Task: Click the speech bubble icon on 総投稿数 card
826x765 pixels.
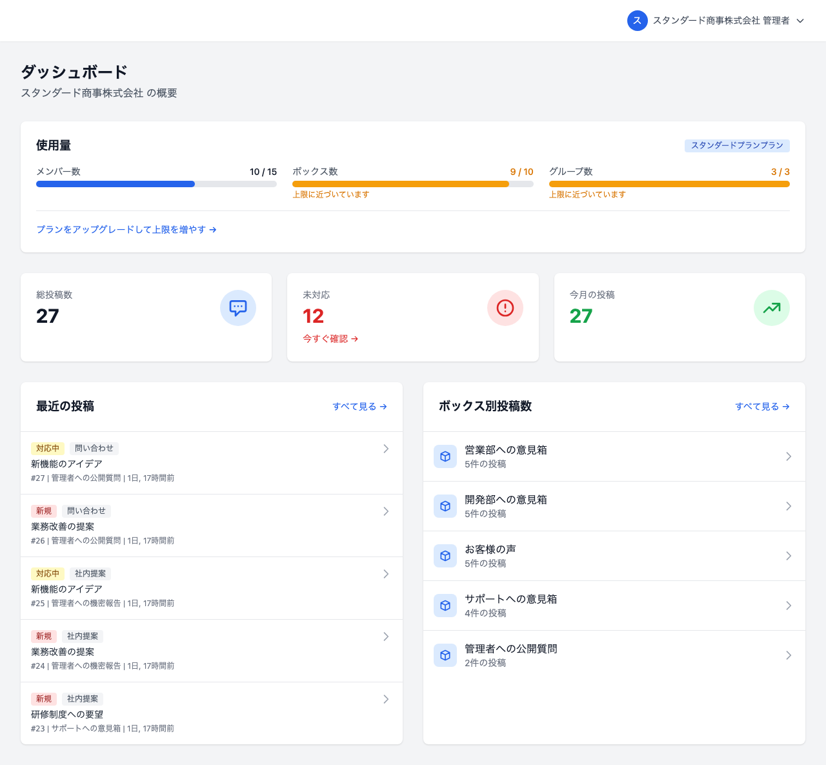Action: pyautogui.click(x=238, y=308)
